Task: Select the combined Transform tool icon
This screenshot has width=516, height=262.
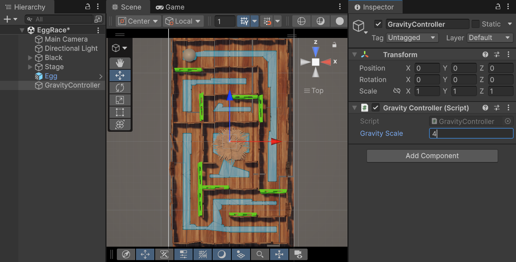Action: (x=120, y=124)
